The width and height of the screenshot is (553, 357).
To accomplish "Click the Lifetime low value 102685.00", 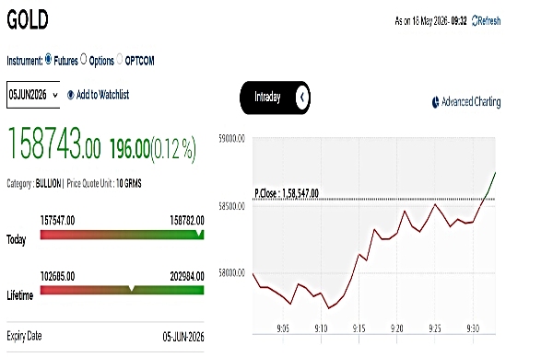I will [x=57, y=276].
